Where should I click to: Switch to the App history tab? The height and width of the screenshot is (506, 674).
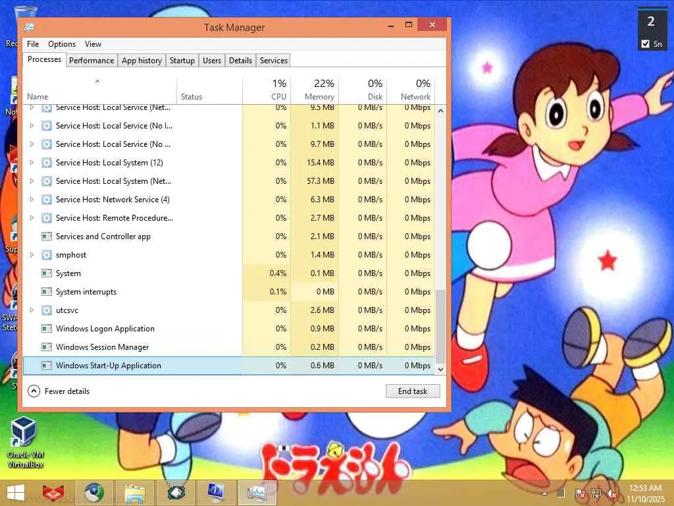[x=142, y=61]
